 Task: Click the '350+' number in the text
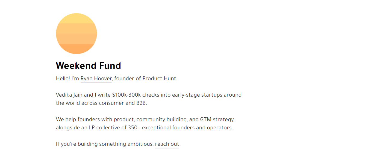click(134, 128)
